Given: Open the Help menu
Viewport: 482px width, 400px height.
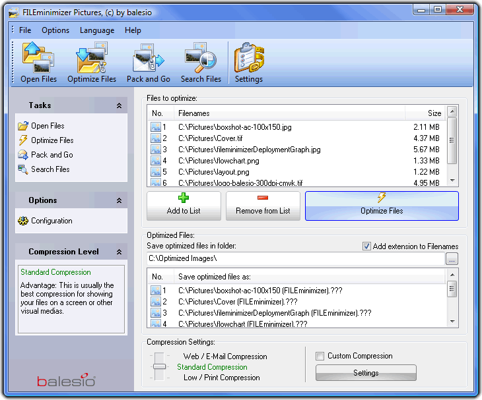Looking at the screenshot, I should (x=133, y=30).
